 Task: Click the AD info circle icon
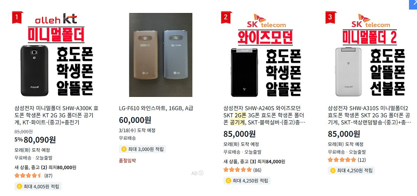point(201,173)
